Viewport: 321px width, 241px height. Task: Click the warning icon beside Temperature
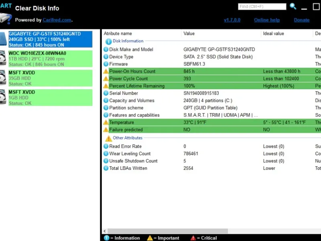pos(106,123)
